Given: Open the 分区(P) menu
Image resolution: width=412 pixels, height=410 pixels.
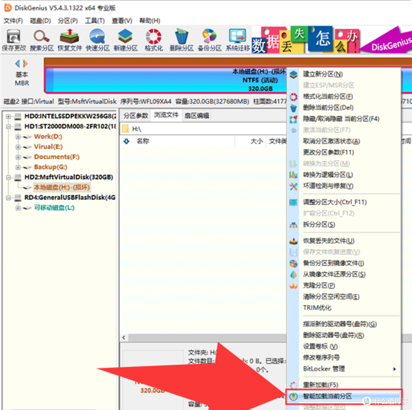Looking at the screenshot, I should [68, 21].
